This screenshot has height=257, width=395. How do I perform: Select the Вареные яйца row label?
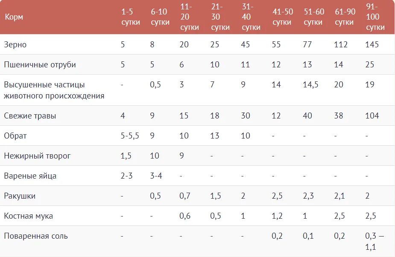click(30, 176)
